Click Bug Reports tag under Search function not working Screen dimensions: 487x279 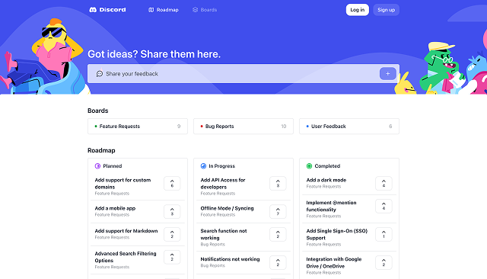point(212,245)
